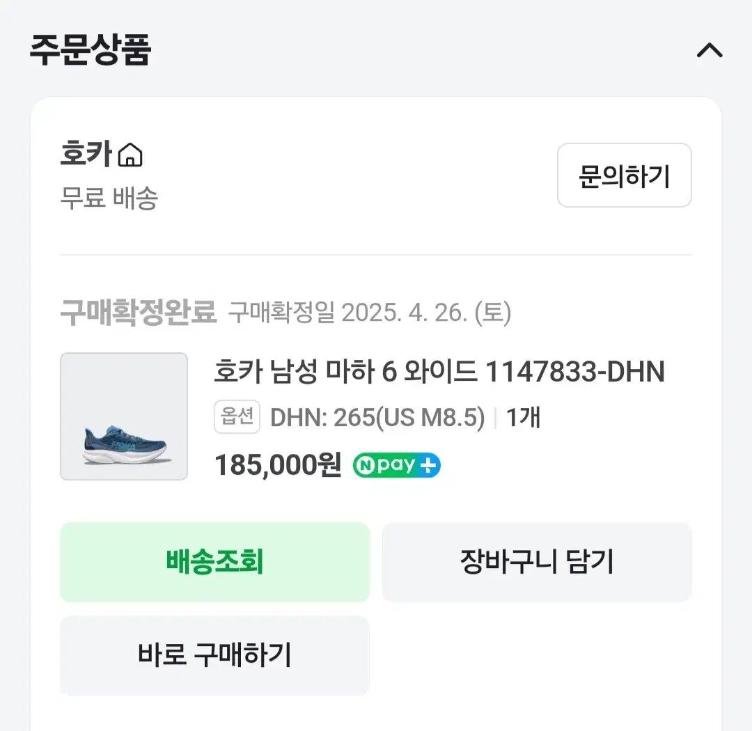Click the 구매확정일 2025. 4. 26. date

tap(370, 313)
